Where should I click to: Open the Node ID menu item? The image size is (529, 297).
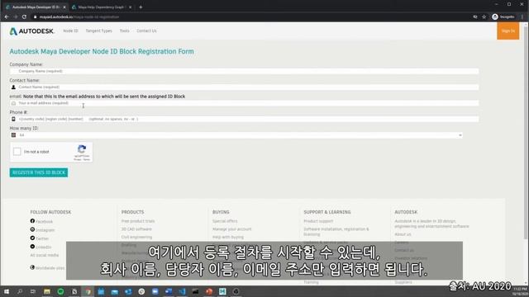coord(70,31)
